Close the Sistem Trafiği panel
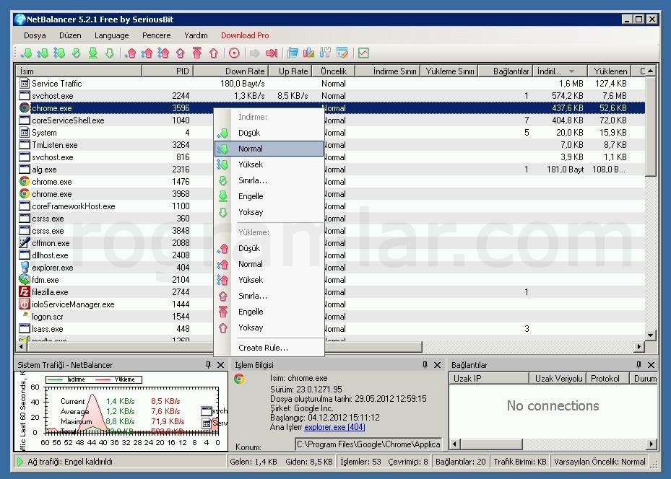This screenshot has width=671, height=479. [221, 364]
